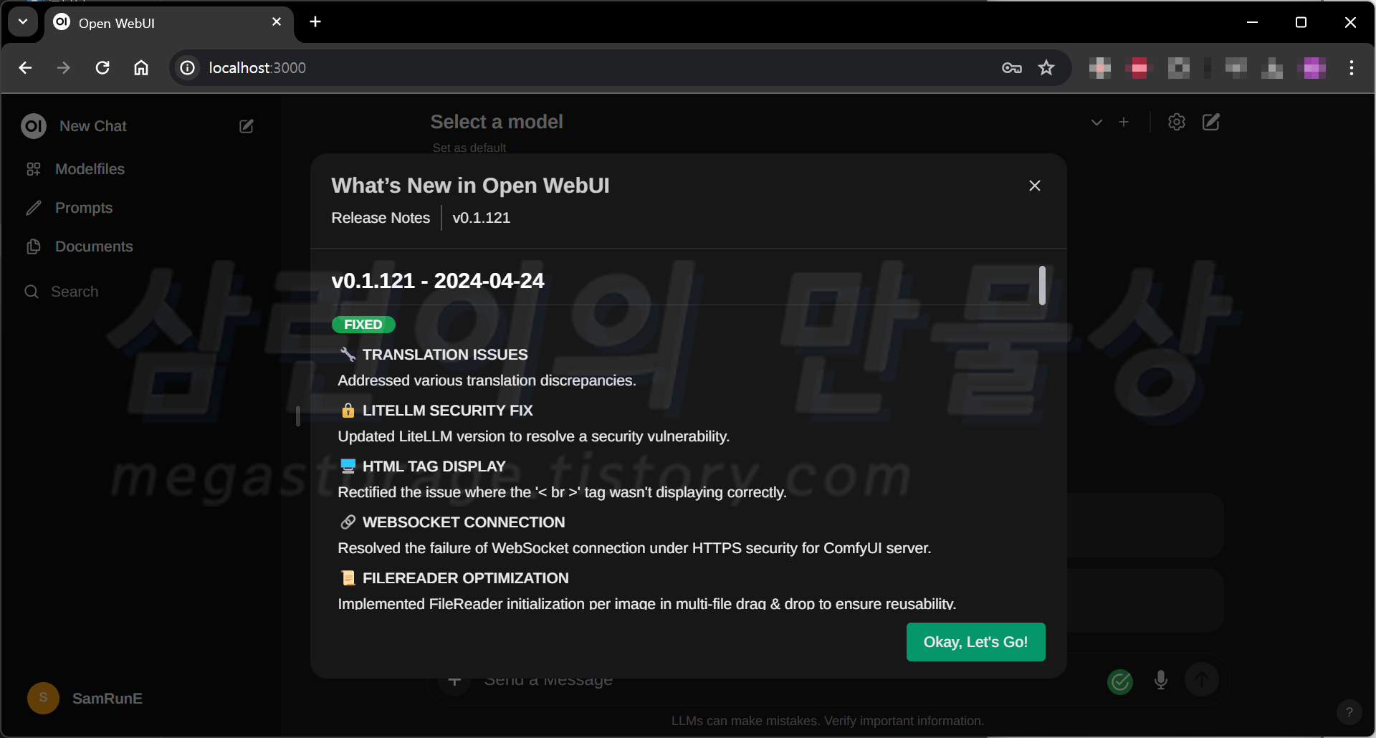Close the What's New dialog
This screenshot has height=738, width=1376.
[x=1034, y=186]
